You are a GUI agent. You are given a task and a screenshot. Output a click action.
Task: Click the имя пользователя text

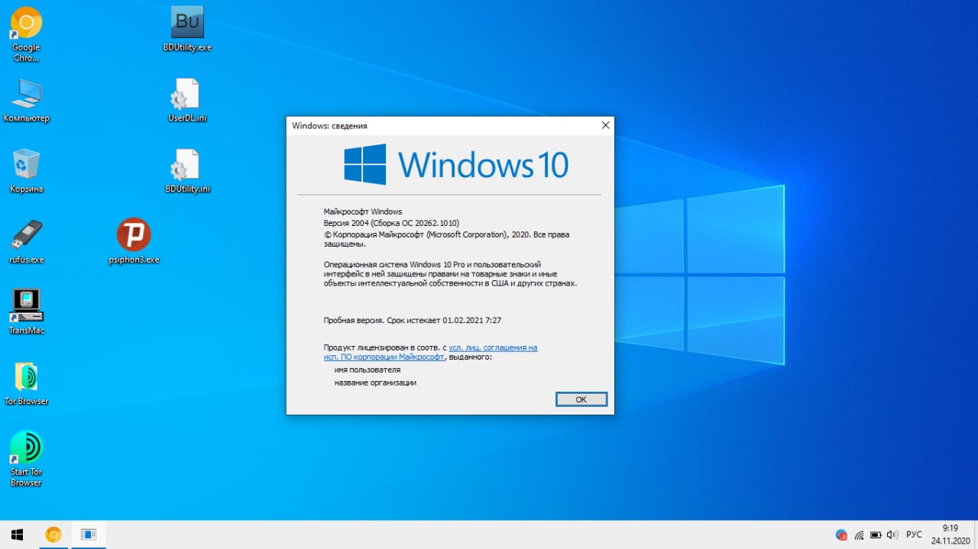[368, 370]
